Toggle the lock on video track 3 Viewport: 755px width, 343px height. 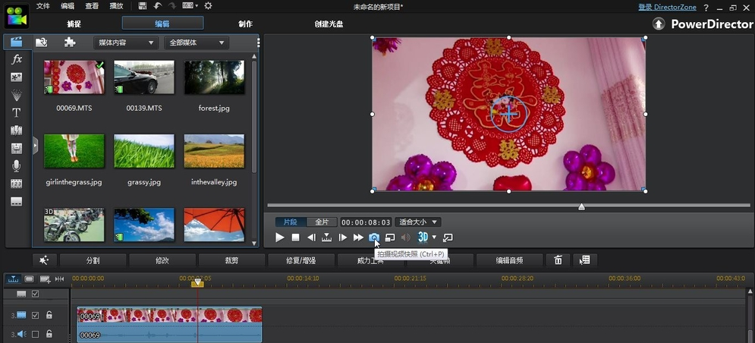49,315
